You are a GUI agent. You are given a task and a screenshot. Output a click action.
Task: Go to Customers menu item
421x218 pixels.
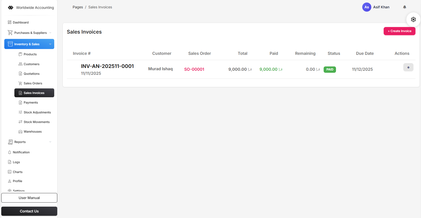coord(31,64)
